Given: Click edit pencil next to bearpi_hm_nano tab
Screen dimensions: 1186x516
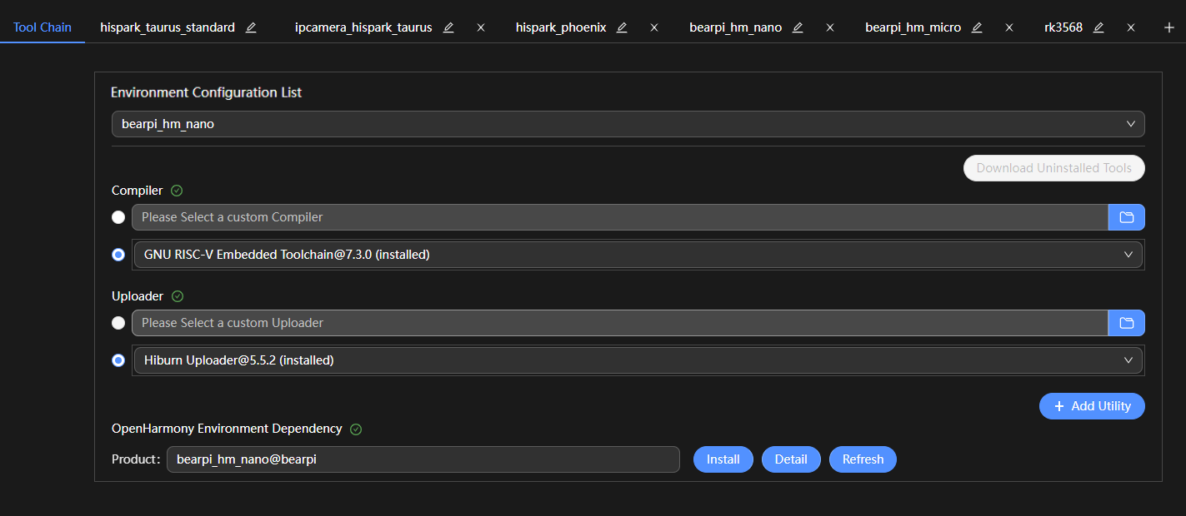Looking at the screenshot, I should pyautogui.click(x=798, y=27).
